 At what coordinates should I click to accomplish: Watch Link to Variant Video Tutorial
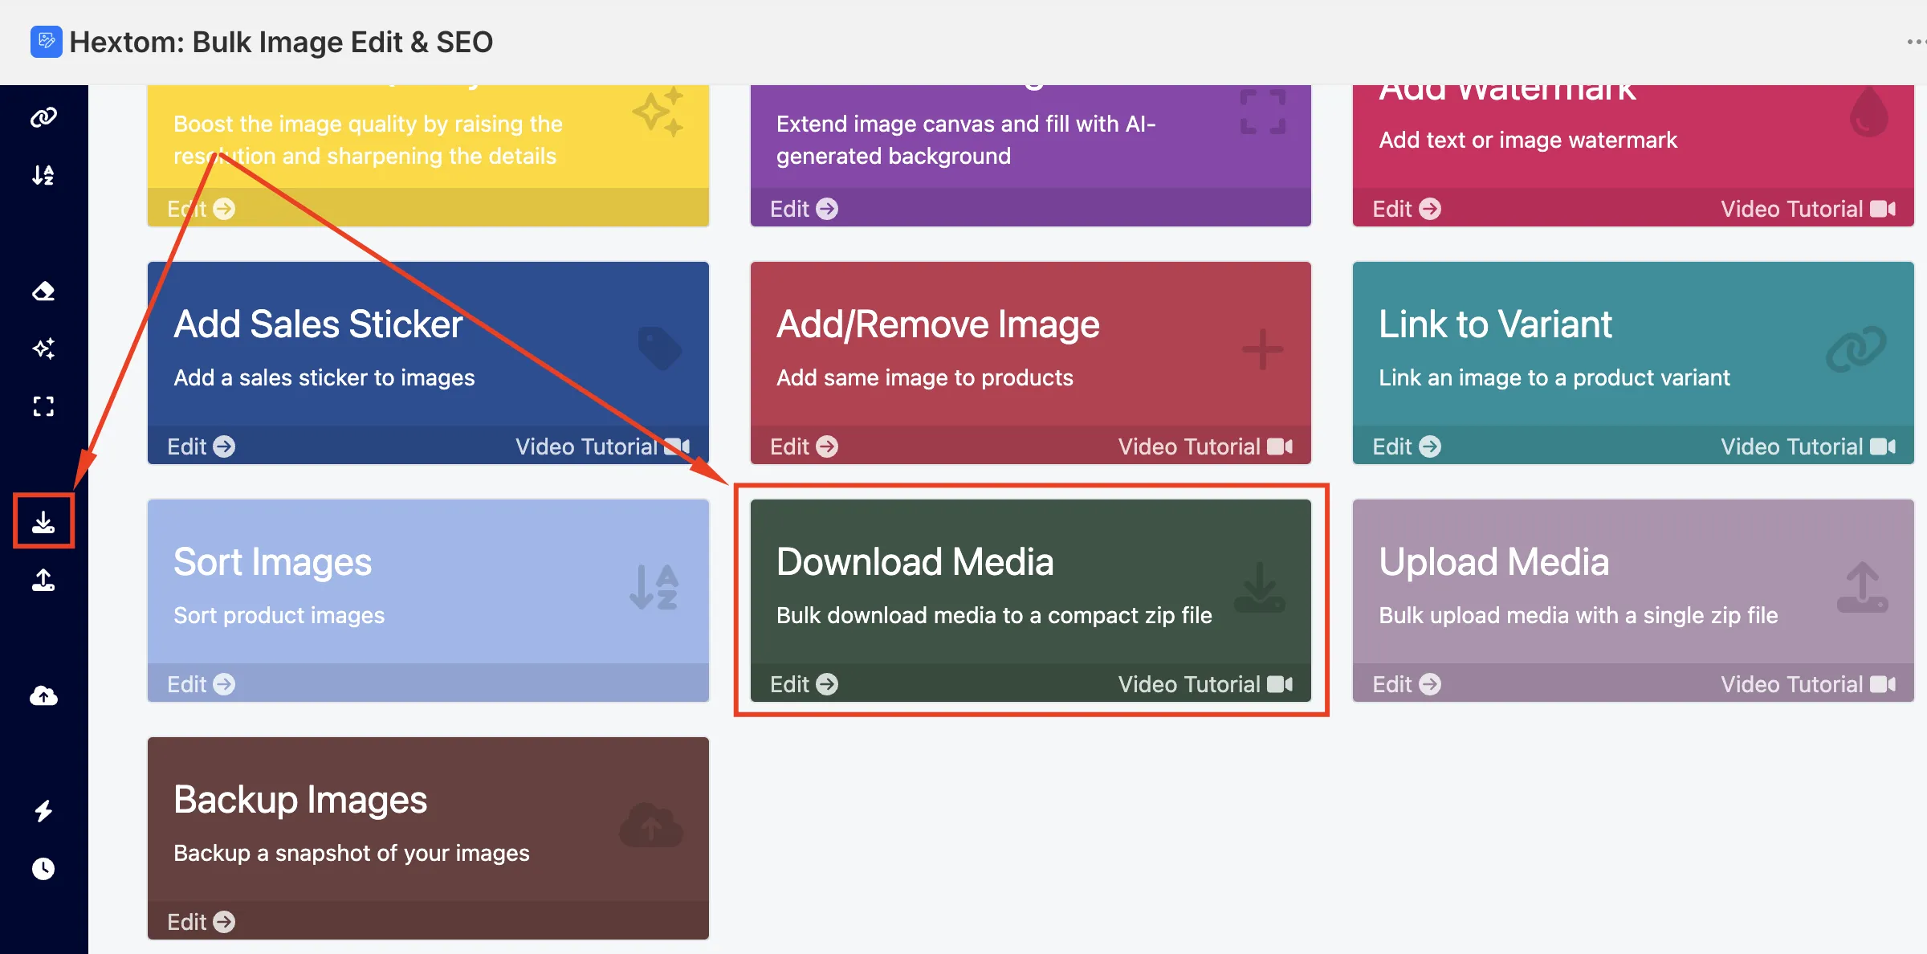click(1808, 446)
